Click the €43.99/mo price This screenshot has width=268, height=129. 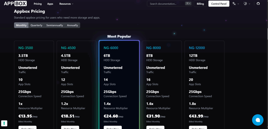pyautogui.click(x=199, y=116)
